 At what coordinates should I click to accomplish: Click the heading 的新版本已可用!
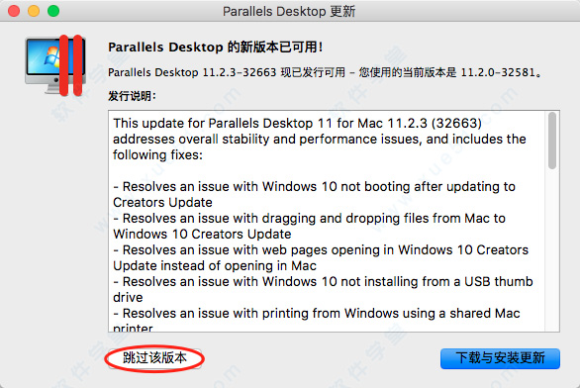click(x=275, y=47)
